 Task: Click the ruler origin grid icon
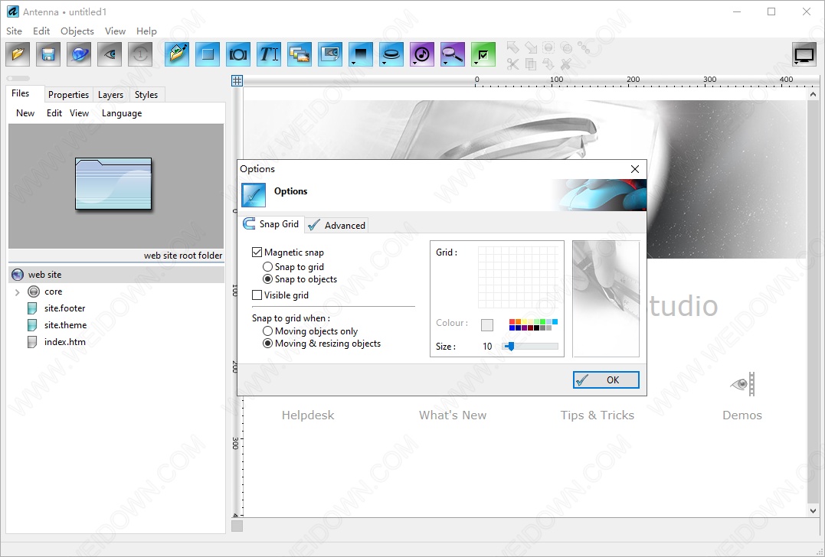[x=237, y=80]
